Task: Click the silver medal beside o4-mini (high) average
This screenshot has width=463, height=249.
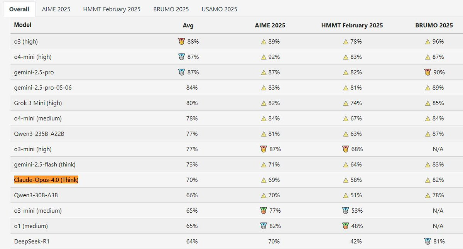Action: tap(182, 57)
